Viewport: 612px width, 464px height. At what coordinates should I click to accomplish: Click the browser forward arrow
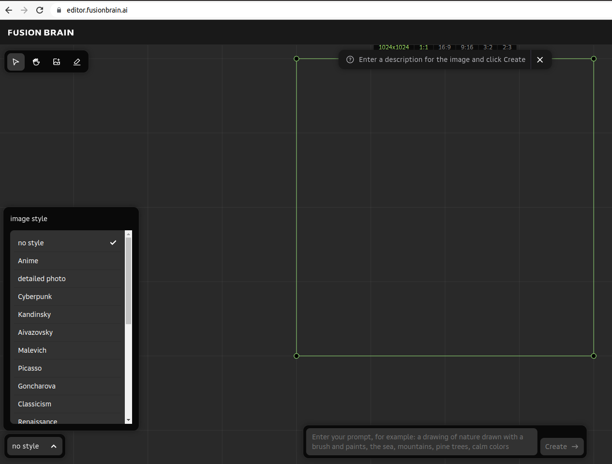24,10
